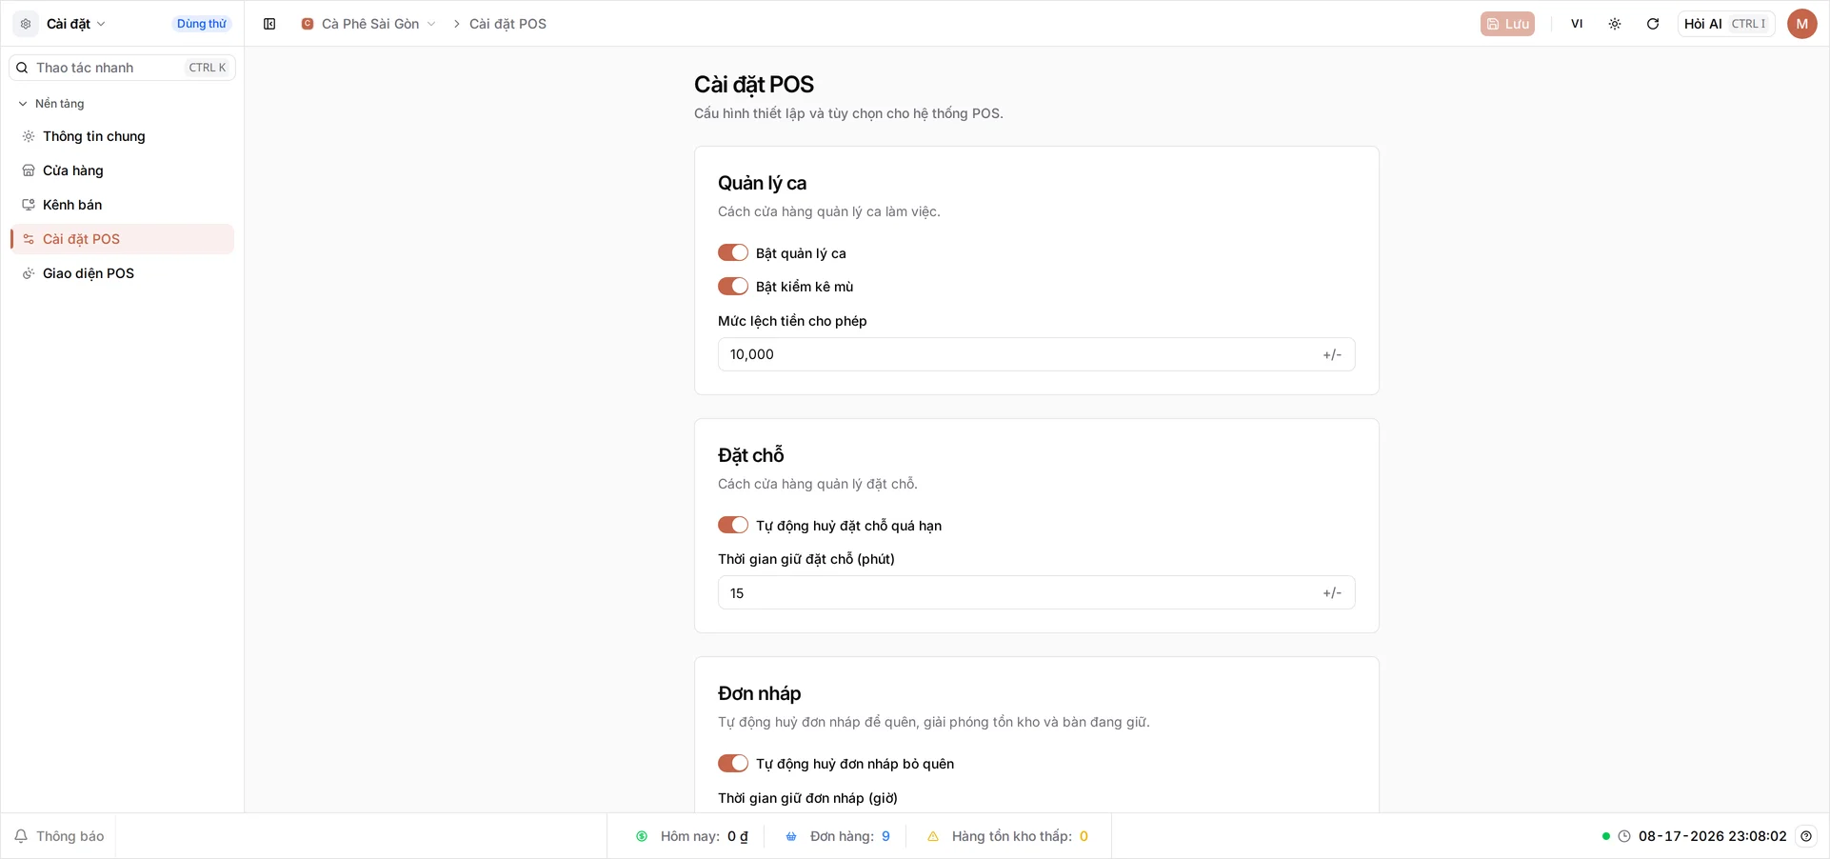Open the Cài đặt module dropdown
The image size is (1830, 859).
point(75,24)
